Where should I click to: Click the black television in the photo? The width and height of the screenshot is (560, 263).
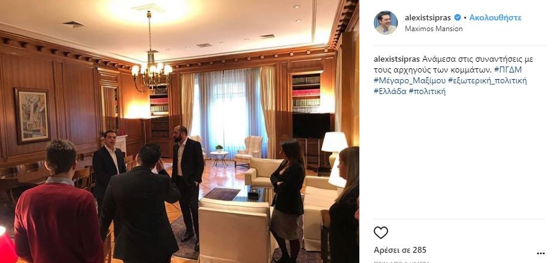[311, 126]
